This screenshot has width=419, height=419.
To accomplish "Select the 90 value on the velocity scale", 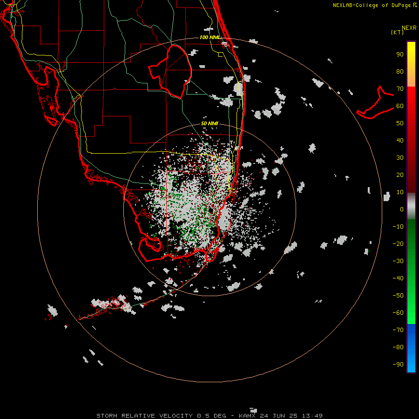I will [x=400, y=54].
